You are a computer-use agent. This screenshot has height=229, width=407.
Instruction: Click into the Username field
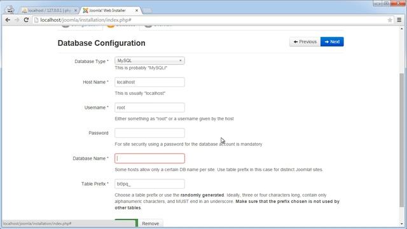149,108
